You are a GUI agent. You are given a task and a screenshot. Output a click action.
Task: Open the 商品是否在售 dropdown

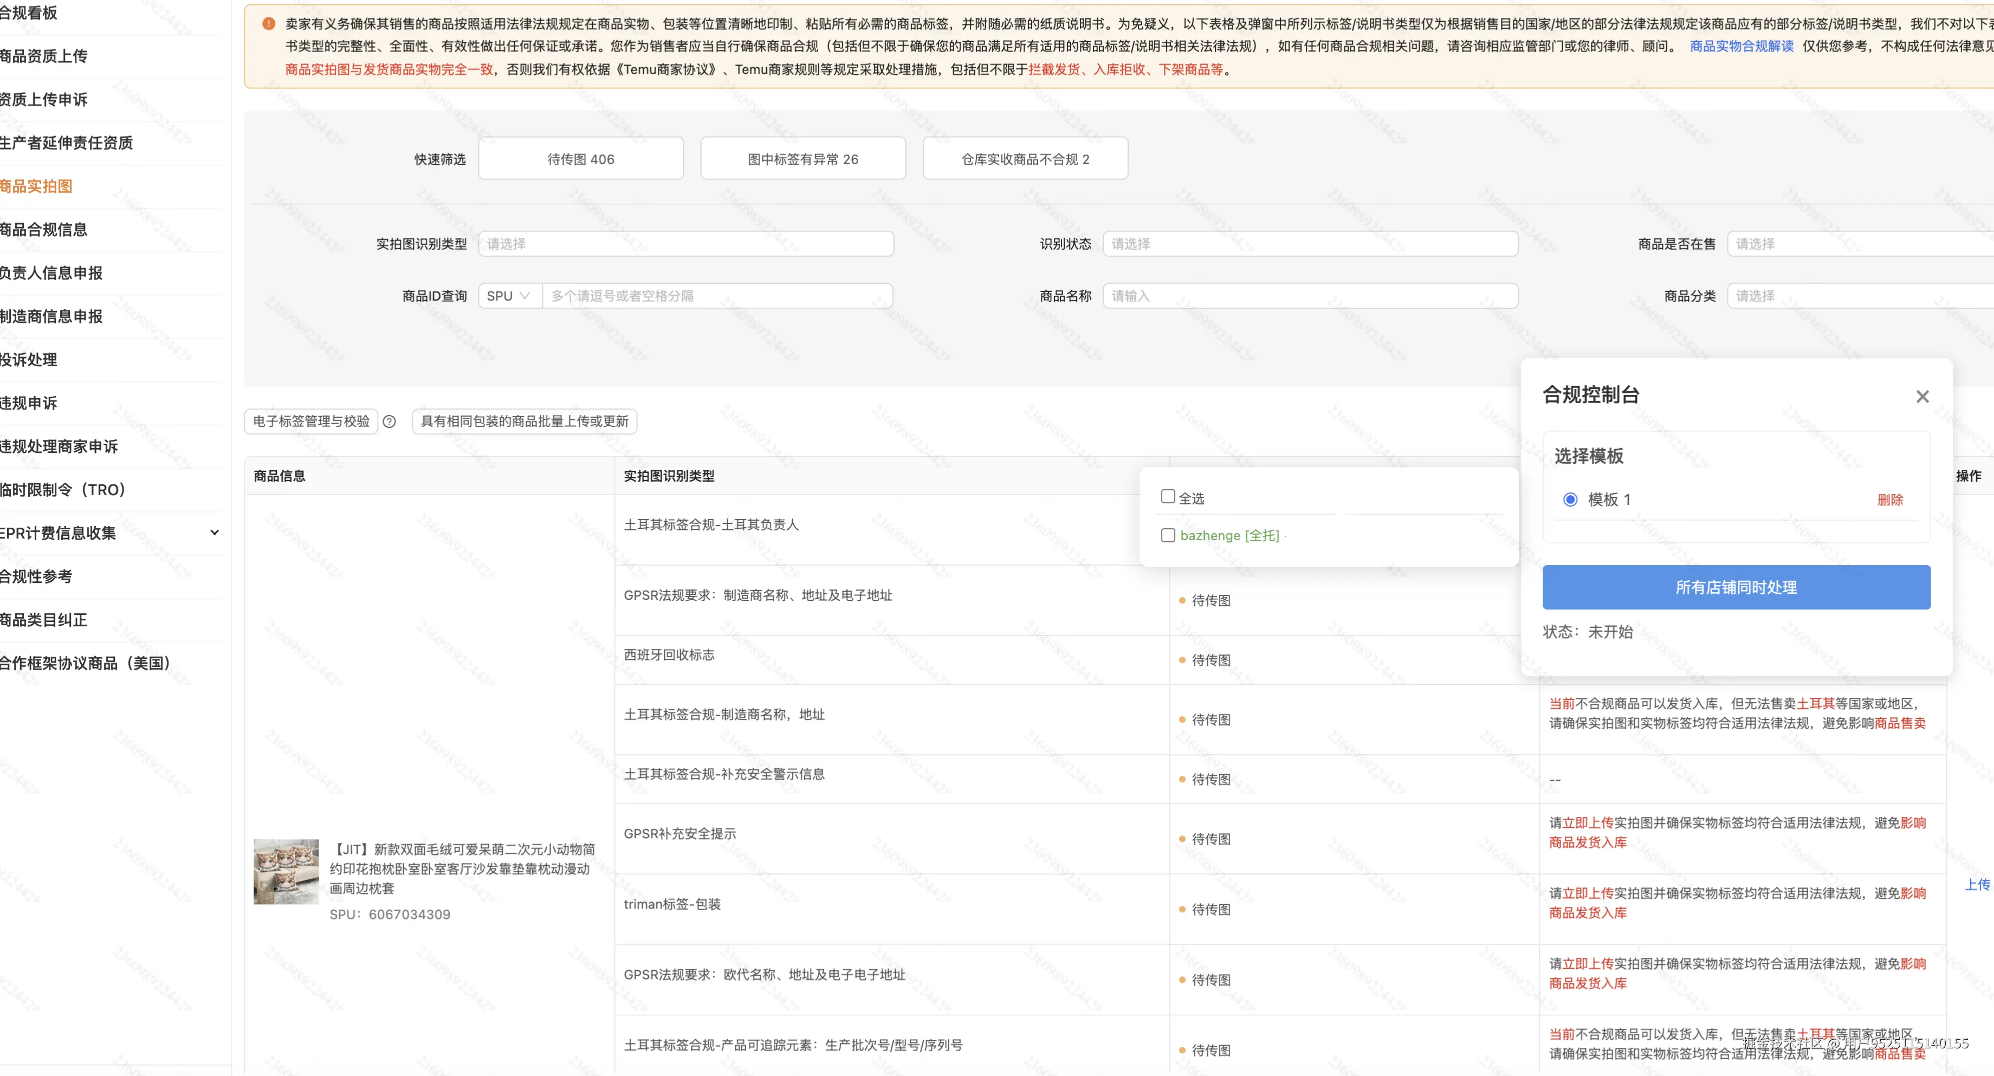click(1858, 243)
